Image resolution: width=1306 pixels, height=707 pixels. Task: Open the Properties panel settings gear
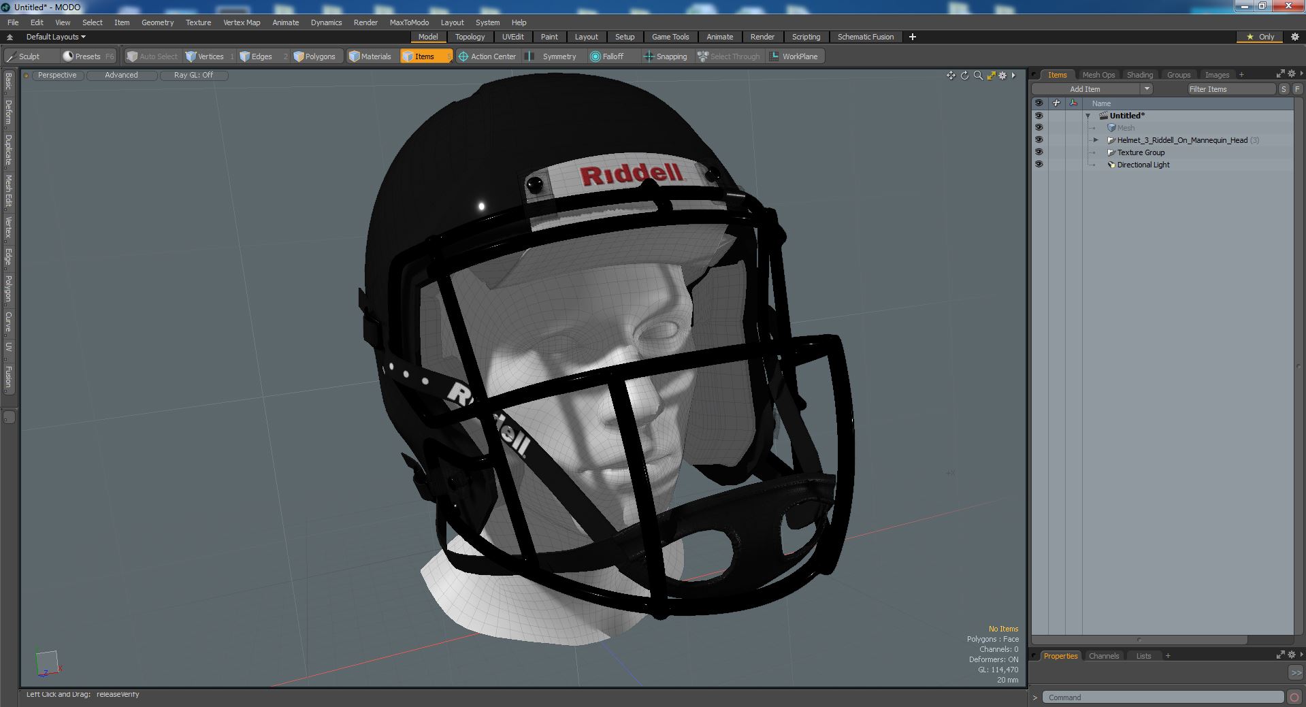click(x=1292, y=655)
